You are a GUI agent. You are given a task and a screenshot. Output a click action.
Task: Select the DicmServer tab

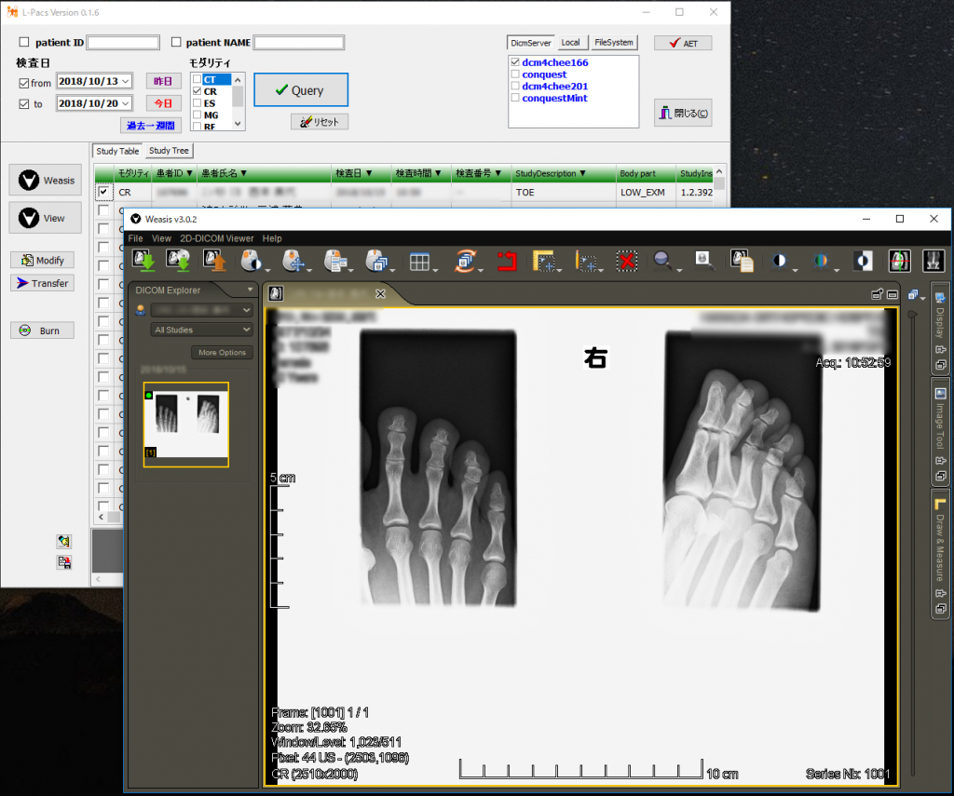coord(530,43)
